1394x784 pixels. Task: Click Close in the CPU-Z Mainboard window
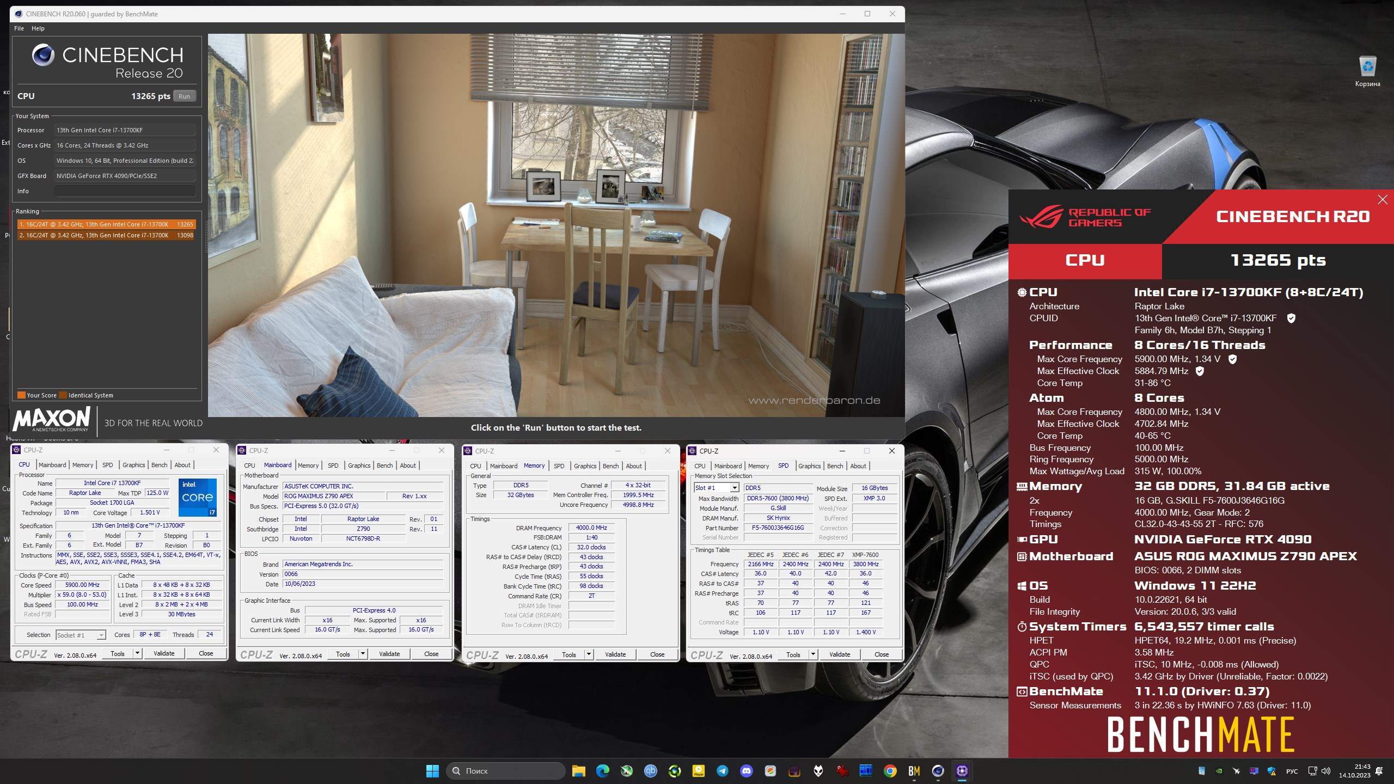431,654
